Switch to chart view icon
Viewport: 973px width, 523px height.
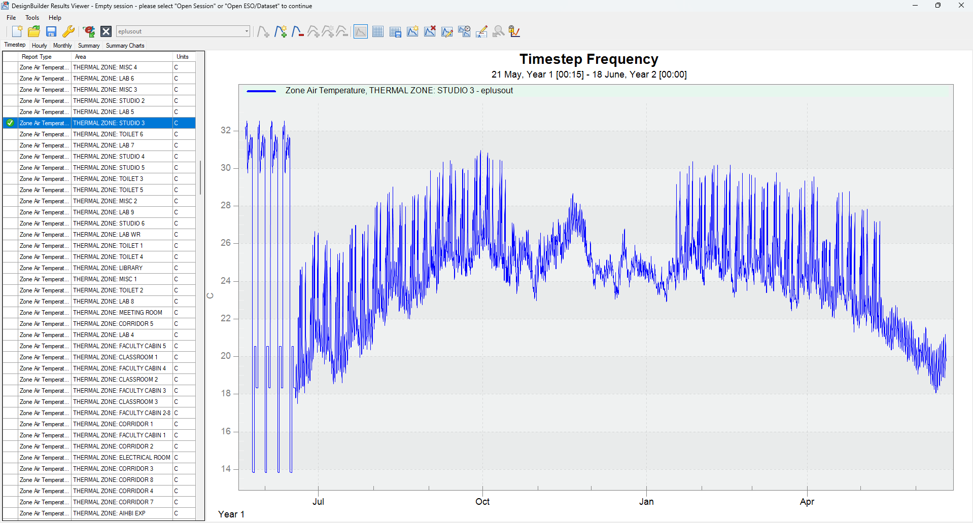click(361, 31)
